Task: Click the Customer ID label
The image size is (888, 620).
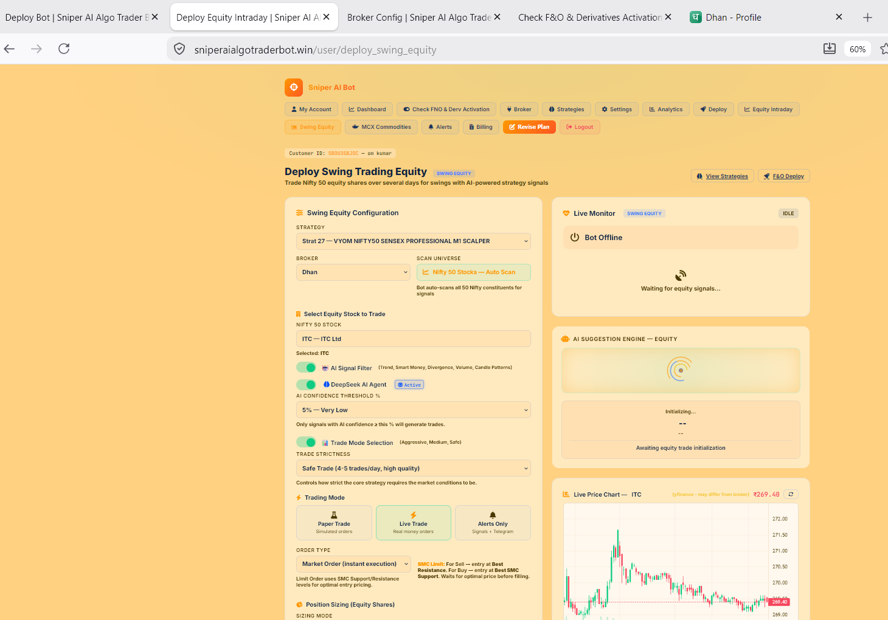Action: click(x=340, y=153)
